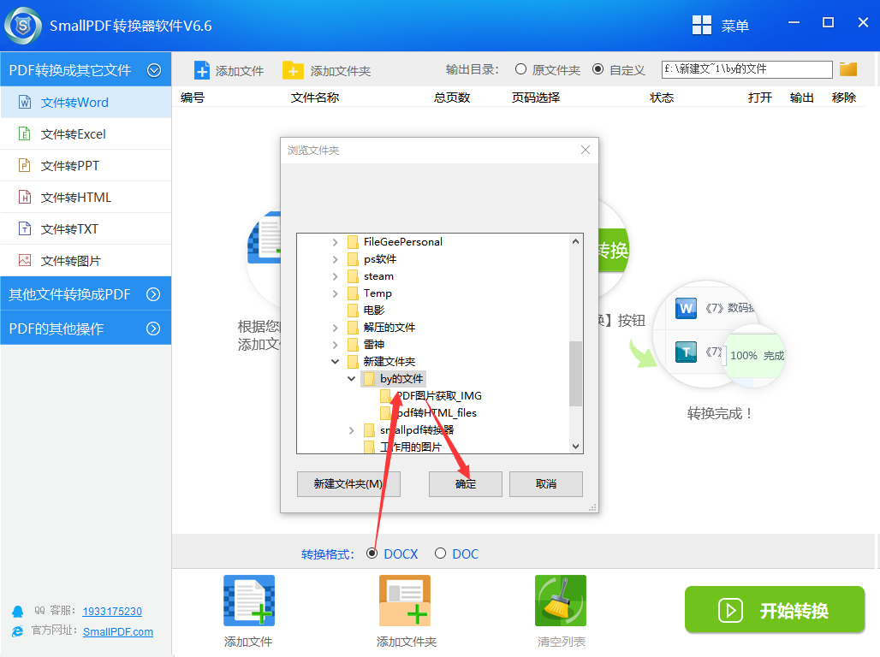Click the QQ 客服 penguin icon
Screen dimensions: 880x657
[x=18, y=611]
